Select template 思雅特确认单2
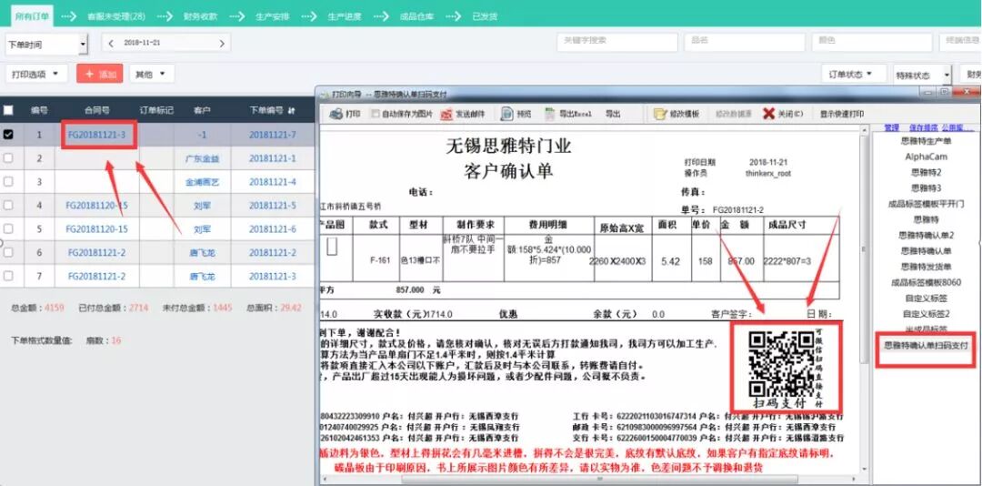982x486 pixels. [926, 235]
